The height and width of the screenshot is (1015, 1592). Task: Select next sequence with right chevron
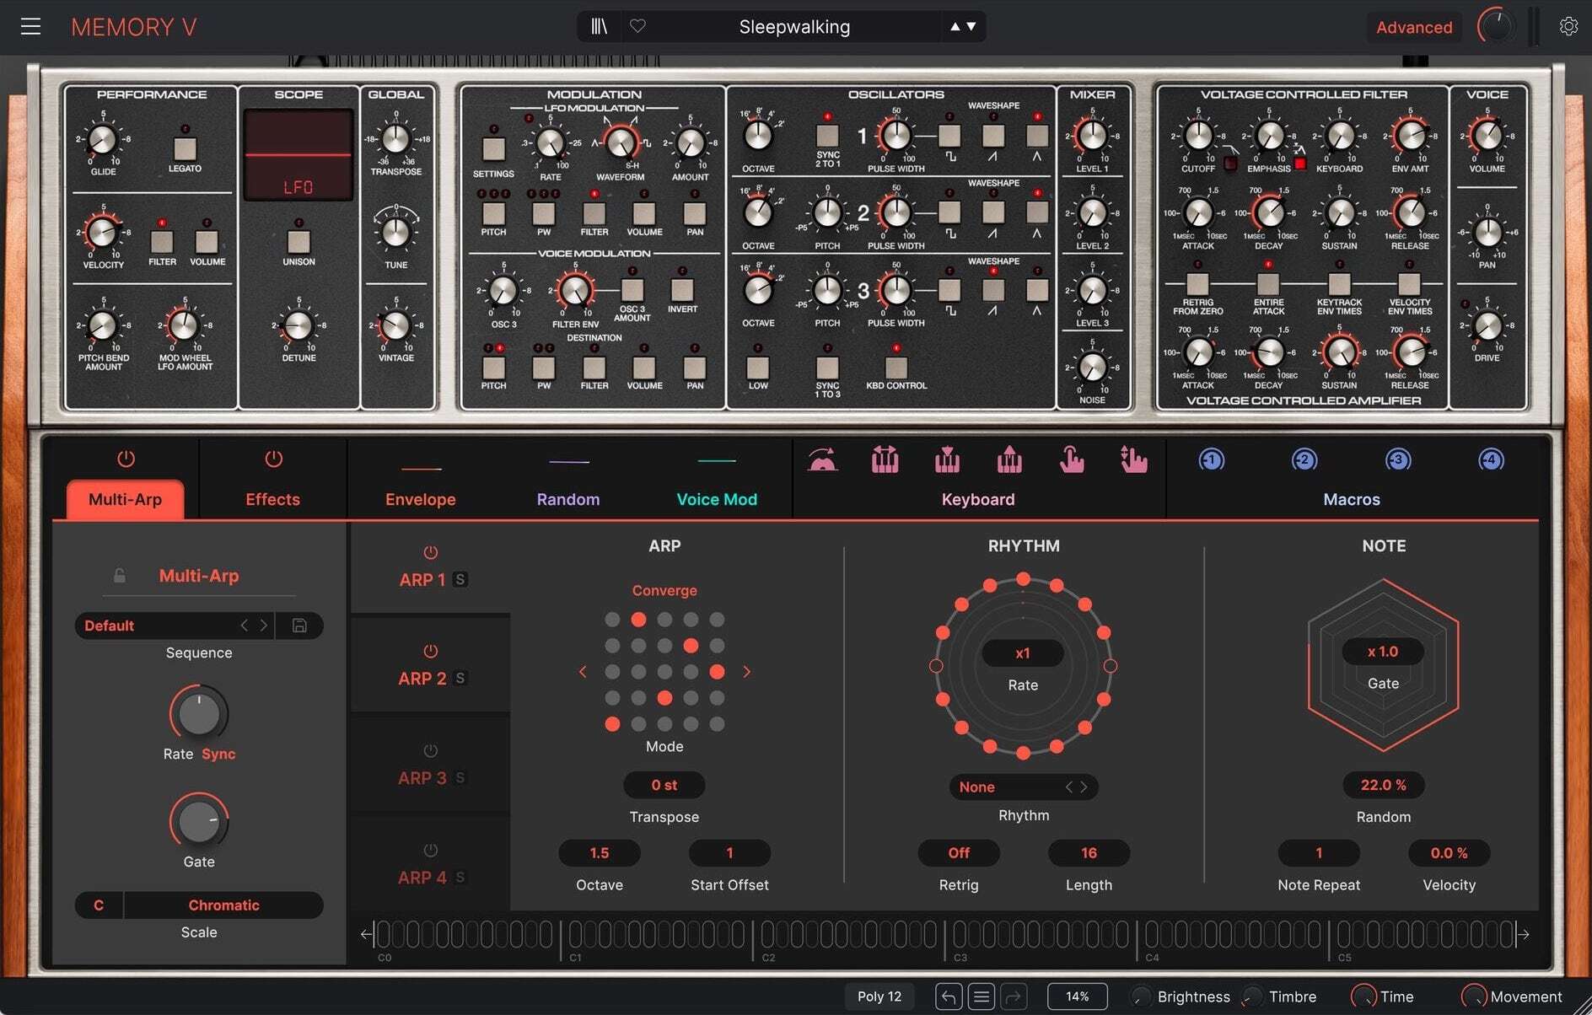264,626
